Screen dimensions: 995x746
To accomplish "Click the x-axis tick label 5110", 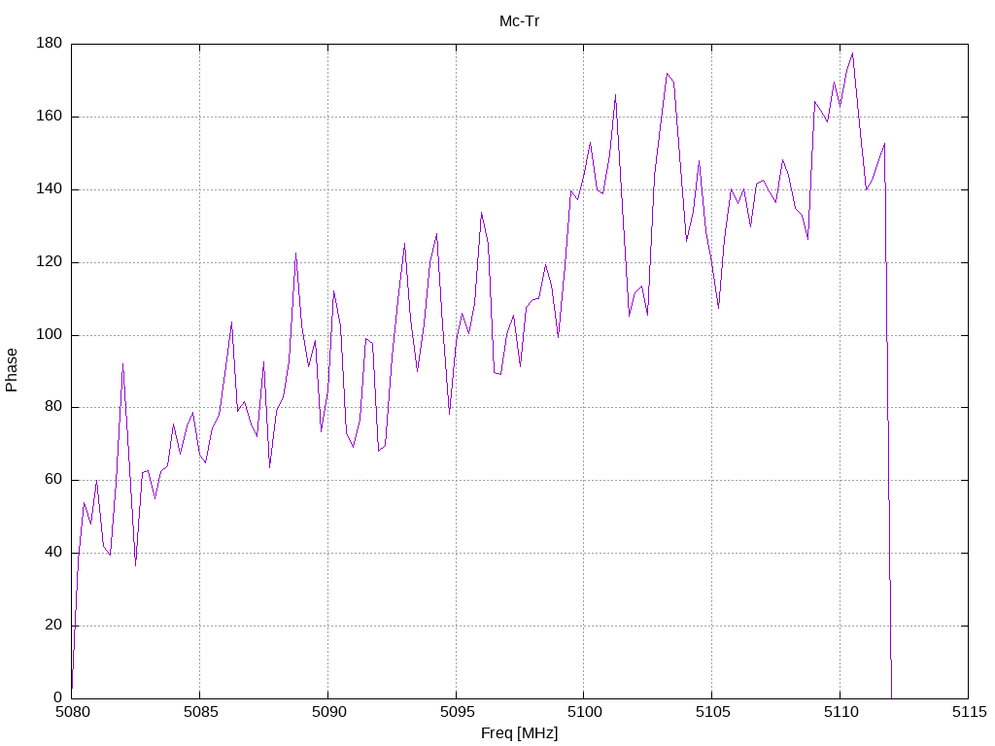I will click(841, 712).
